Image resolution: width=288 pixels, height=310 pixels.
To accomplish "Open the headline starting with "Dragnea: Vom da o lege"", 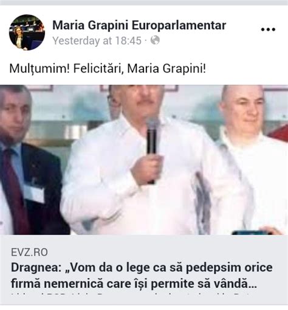I will pyautogui.click(x=142, y=275).
